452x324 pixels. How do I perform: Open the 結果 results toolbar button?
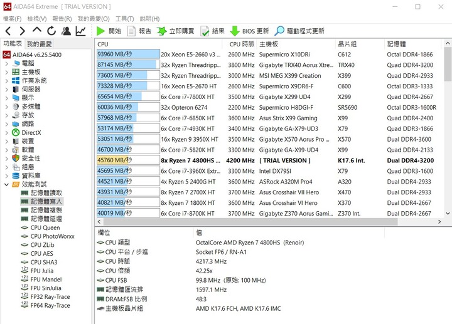(x=212, y=31)
